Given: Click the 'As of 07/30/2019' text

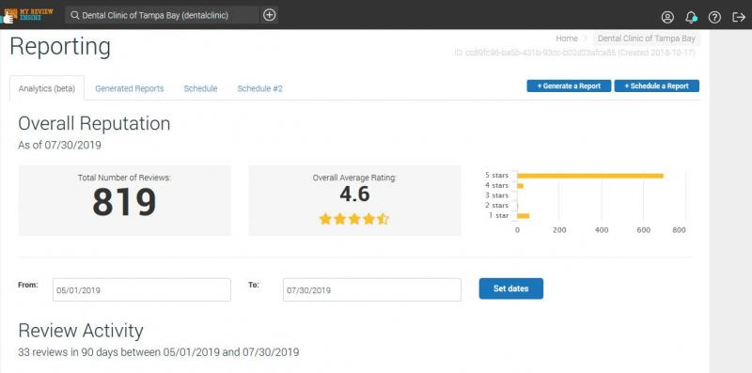Looking at the screenshot, I should pos(59,146).
